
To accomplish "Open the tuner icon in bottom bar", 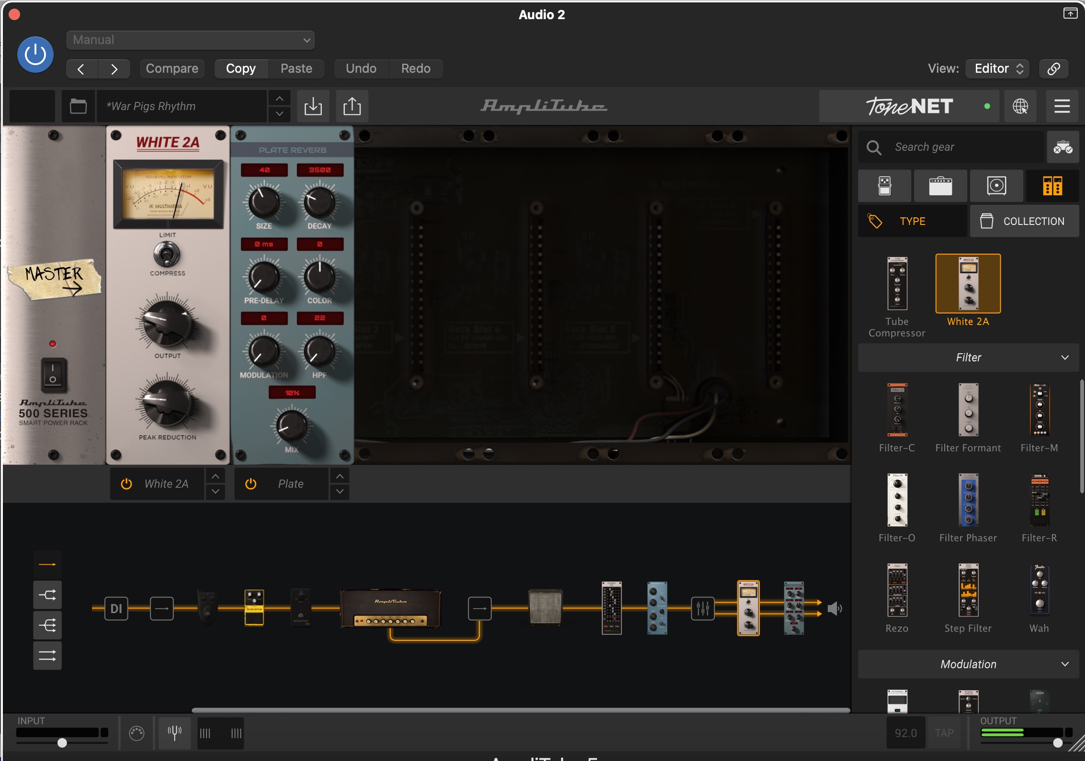I will point(174,733).
